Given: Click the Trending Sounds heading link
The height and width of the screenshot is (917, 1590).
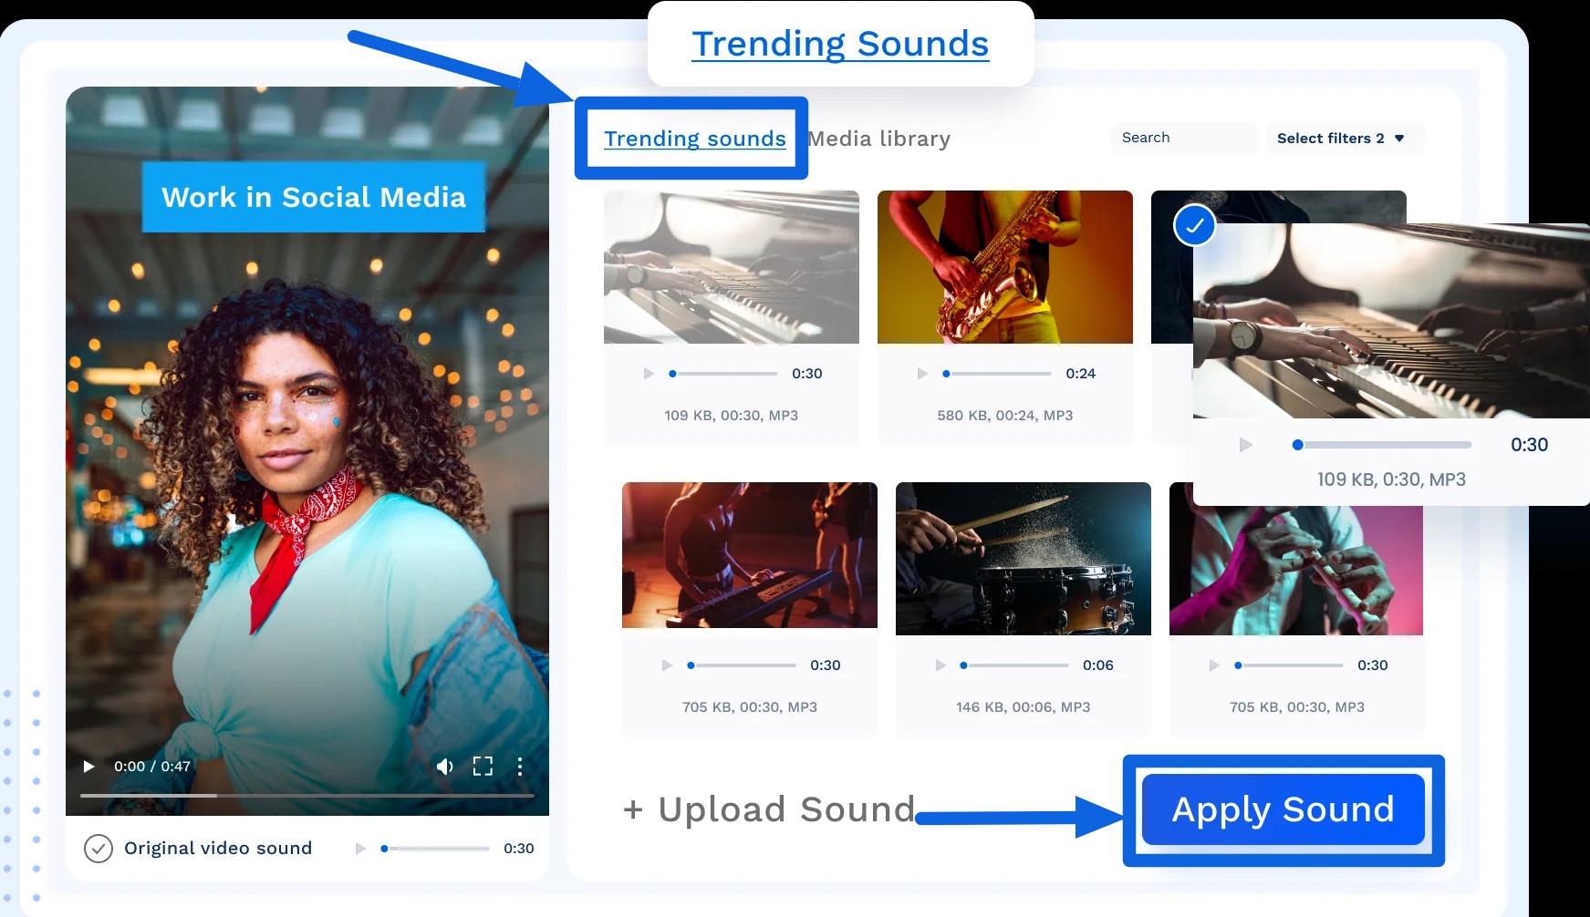Looking at the screenshot, I should click(x=839, y=44).
